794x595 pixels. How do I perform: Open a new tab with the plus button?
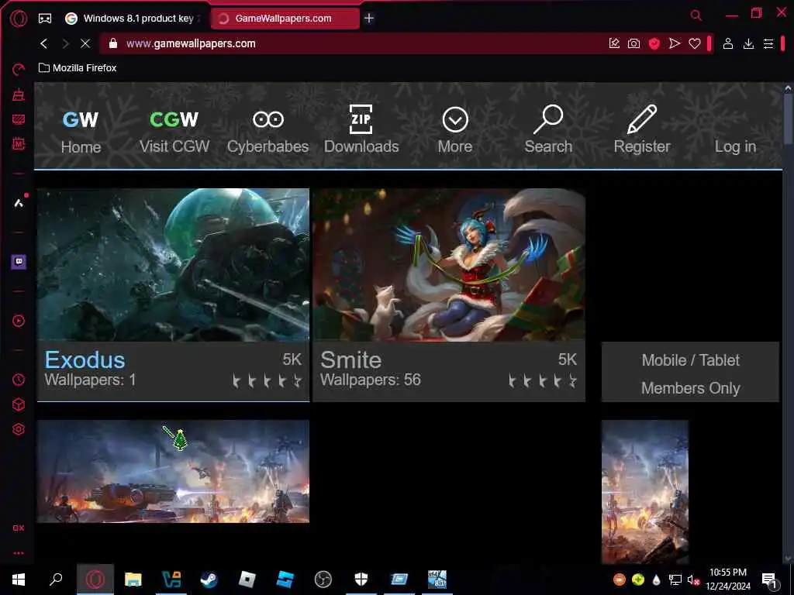click(369, 19)
